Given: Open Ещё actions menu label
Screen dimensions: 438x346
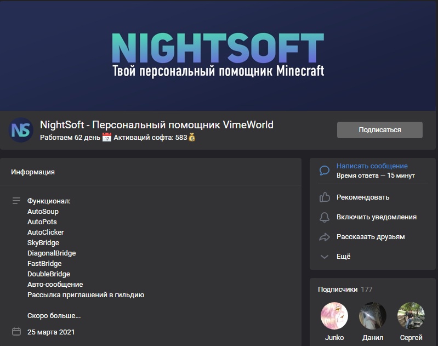Looking at the screenshot, I should pyautogui.click(x=343, y=257).
